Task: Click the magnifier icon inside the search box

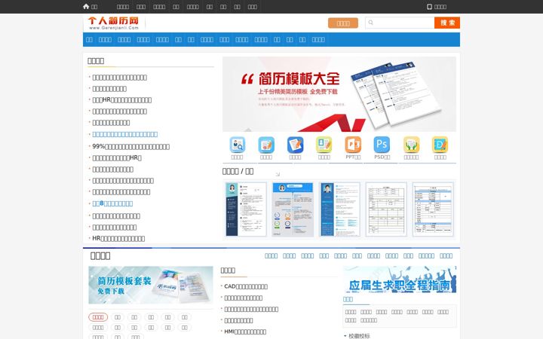Action: [371, 23]
